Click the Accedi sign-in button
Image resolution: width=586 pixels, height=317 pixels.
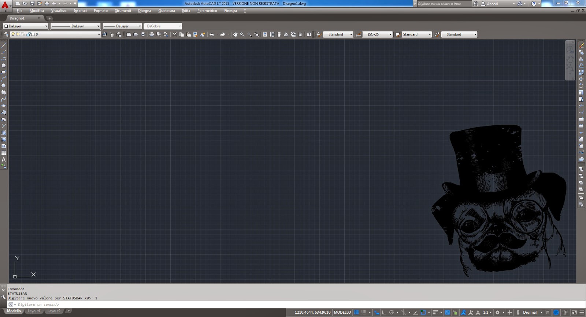(x=492, y=4)
